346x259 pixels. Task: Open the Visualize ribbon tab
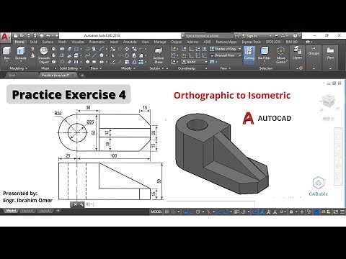[78, 42]
